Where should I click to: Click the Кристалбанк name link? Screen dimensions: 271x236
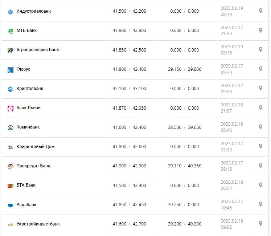[30, 89]
